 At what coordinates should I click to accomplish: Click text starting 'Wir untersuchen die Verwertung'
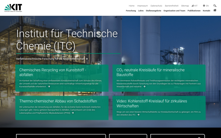click(60, 110)
